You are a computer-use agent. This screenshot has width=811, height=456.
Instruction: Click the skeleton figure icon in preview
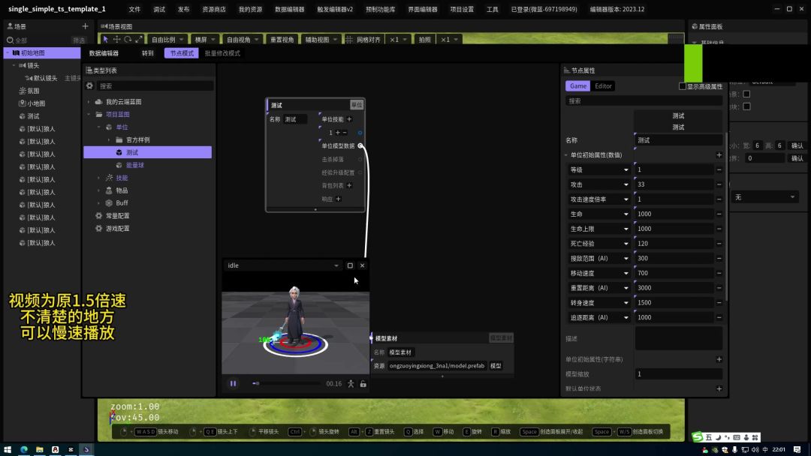tap(351, 384)
